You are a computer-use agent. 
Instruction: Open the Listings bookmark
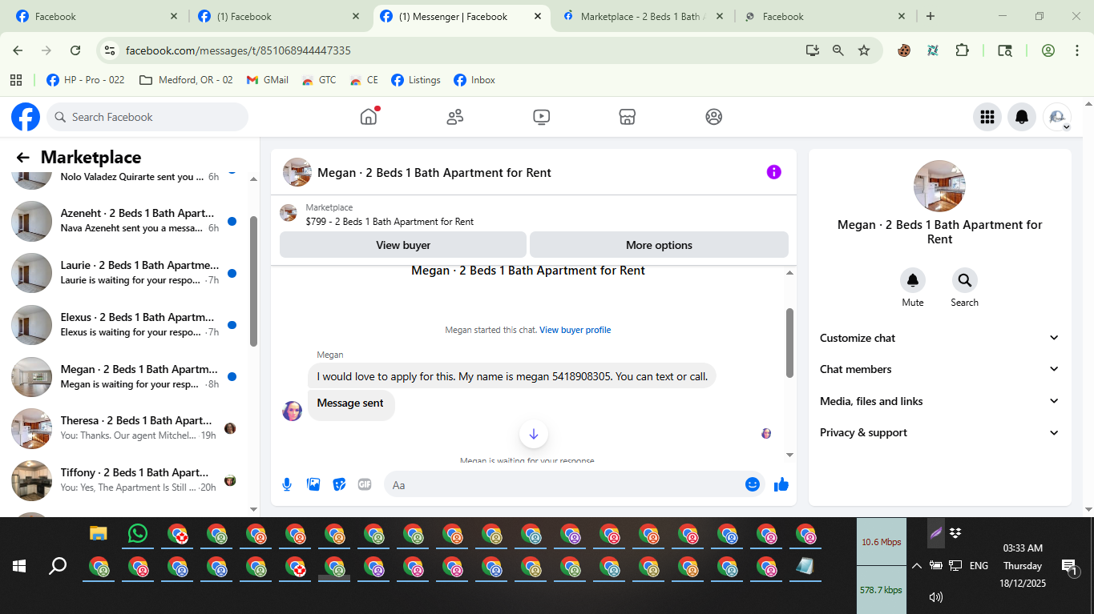point(416,80)
